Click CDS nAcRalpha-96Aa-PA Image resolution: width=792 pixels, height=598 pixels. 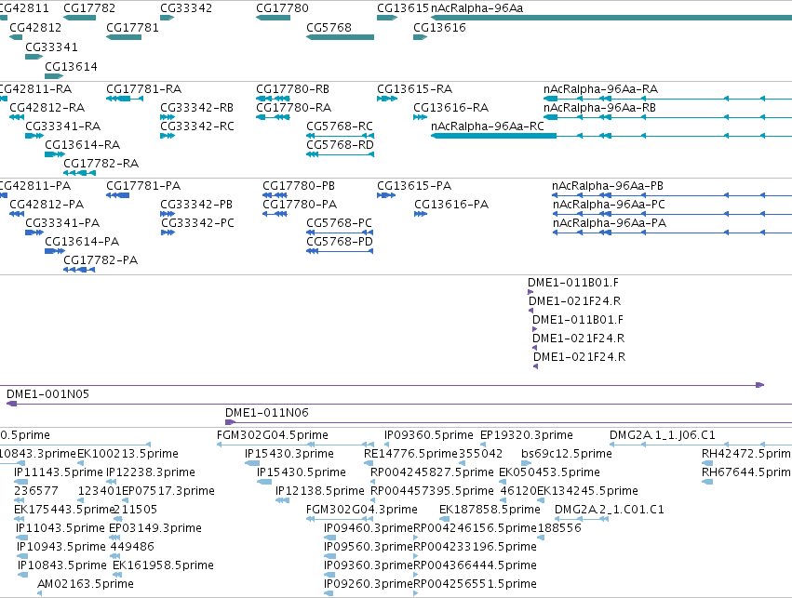tap(610, 223)
